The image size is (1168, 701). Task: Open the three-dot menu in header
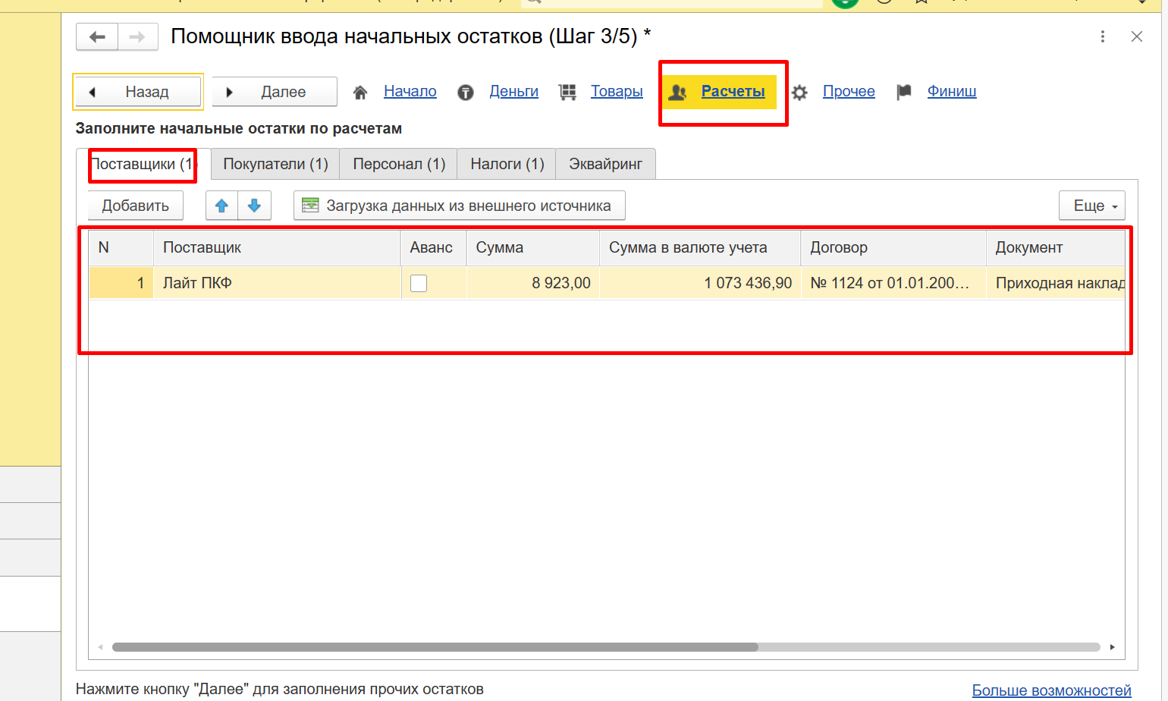[x=1103, y=36]
